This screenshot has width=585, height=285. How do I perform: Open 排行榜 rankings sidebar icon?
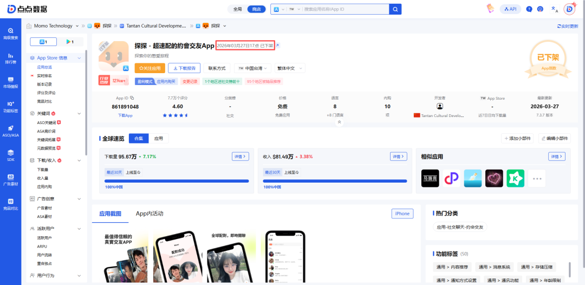point(10,58)
